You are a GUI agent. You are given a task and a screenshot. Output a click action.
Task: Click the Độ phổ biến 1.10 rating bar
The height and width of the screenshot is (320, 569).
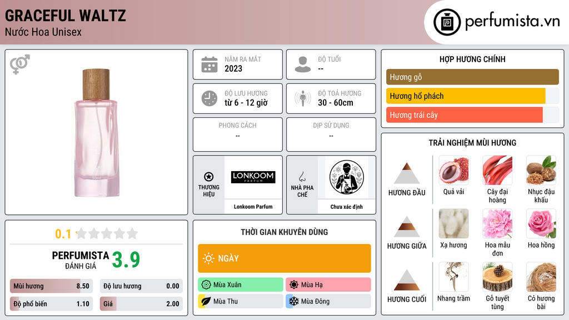(52, 304)
